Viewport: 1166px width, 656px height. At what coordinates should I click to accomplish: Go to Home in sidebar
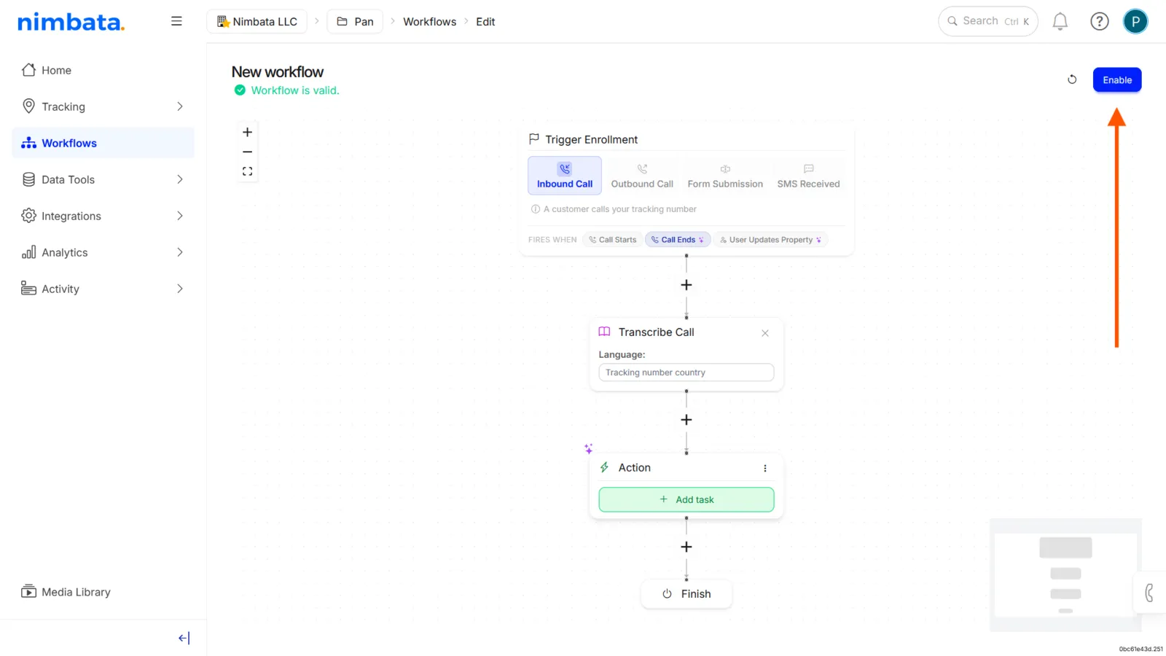point(103,70)
